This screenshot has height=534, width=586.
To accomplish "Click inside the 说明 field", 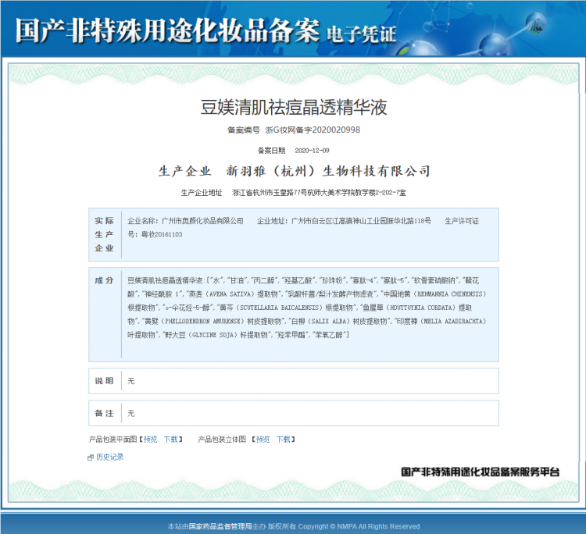I will tap(313, 381).
